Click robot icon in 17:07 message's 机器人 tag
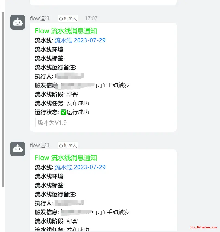Viewport: 220px width, 232px height. tap(61, 18)
